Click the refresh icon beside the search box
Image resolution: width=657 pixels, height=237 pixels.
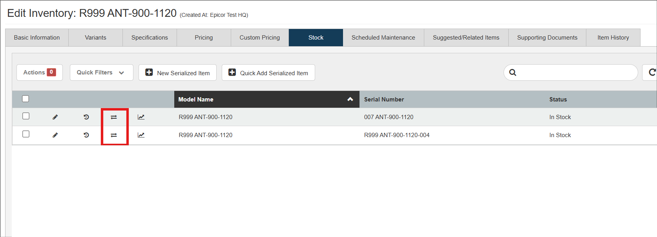(652, 72)
